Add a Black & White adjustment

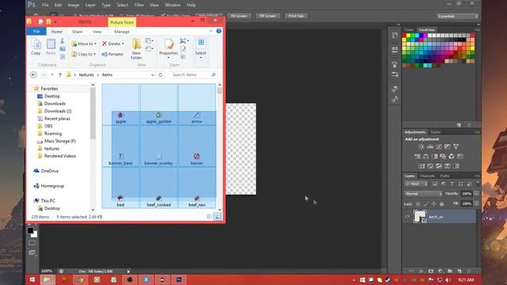[434, 157]
